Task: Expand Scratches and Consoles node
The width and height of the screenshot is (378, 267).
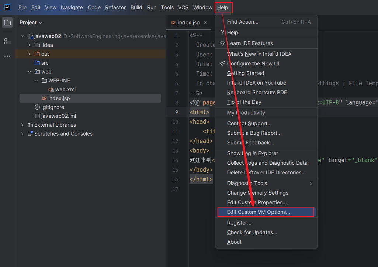Action: tap(22, 134)
